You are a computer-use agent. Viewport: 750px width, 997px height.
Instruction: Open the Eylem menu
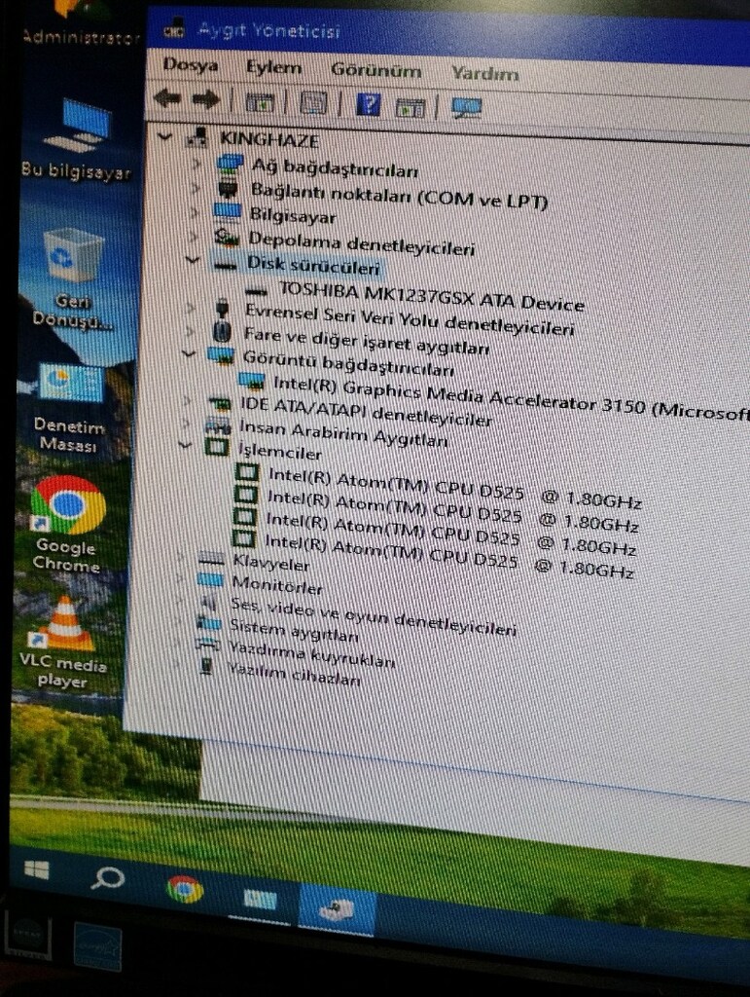[273, 67]
